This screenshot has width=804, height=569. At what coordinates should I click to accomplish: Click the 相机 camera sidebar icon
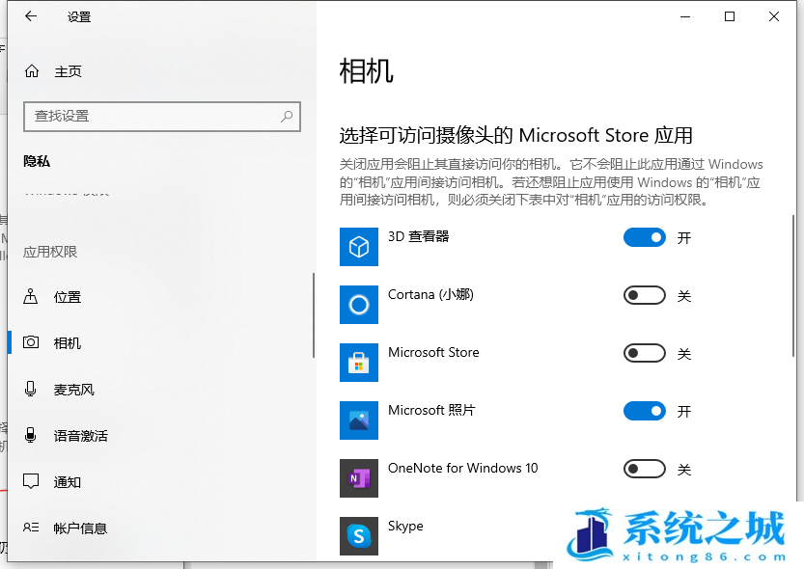[31, 342]
